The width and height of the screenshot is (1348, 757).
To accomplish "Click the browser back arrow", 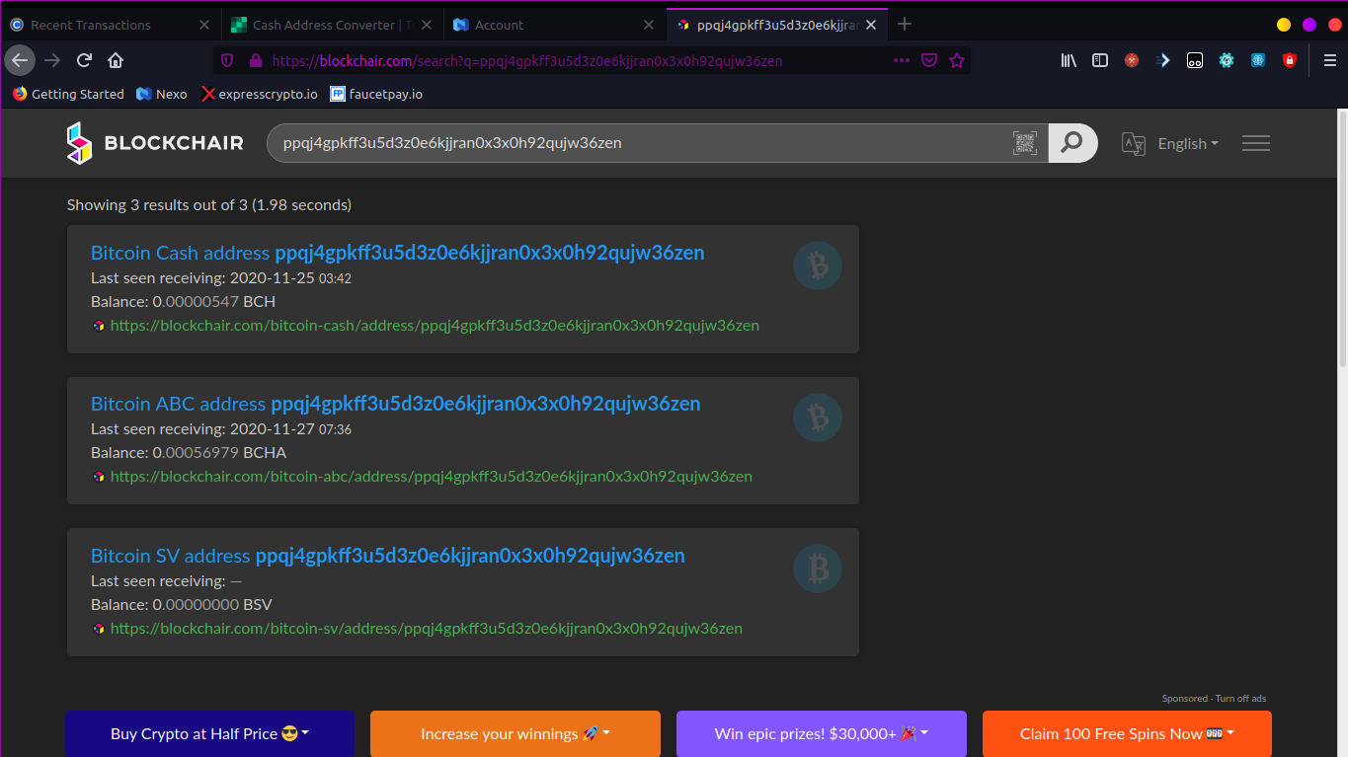I will point(20,60).
